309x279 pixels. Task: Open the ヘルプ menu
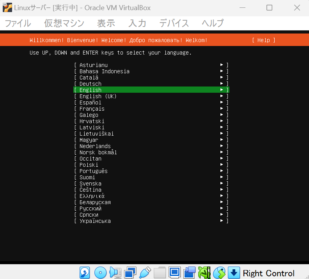[x=212, y=23]
